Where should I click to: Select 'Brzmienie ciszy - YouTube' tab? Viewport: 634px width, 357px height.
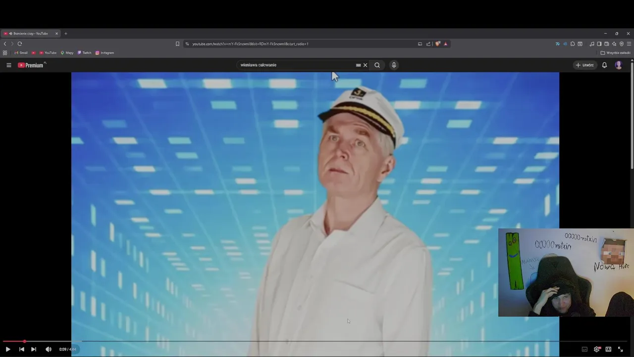click(30, 34)
